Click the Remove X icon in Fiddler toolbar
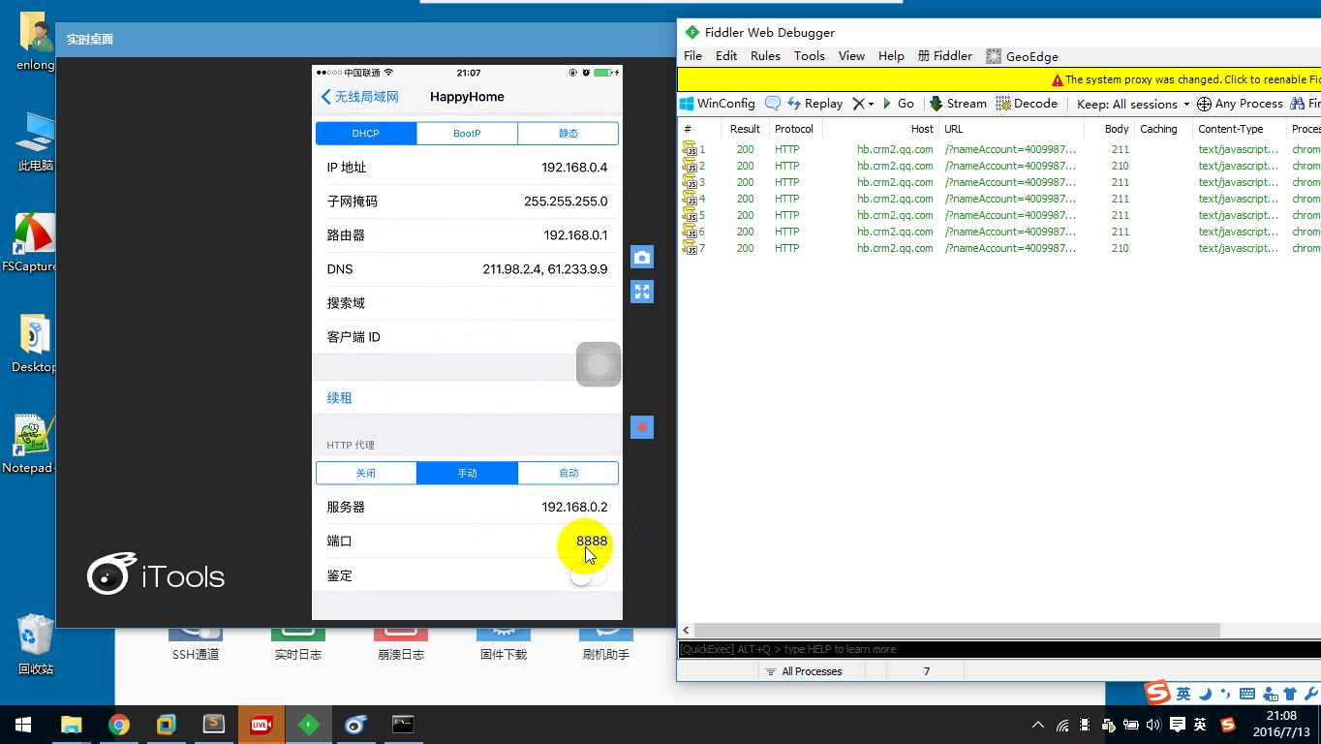The image size is (1321, 744). click(858, 104)
